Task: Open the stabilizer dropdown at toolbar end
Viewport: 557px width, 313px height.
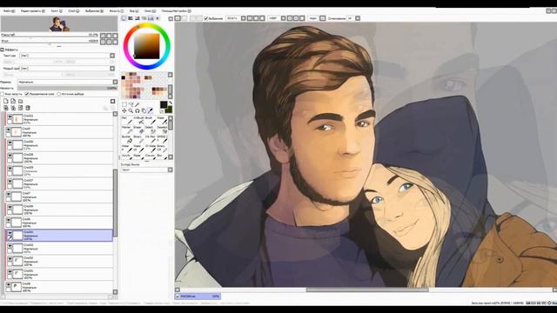Action: coord(358,18)
